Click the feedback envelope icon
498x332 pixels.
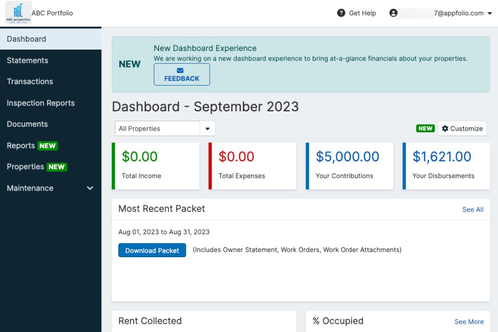pyautogui.click(x=180, y=70)
